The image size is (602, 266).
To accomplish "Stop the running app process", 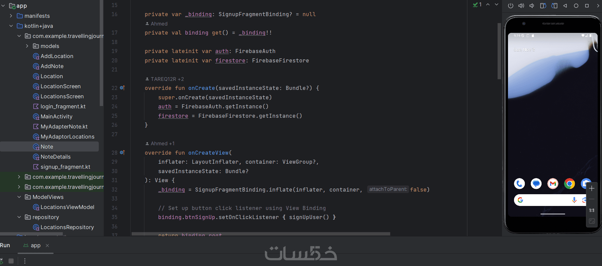I will pyautogui.click(x=11, y=261).
